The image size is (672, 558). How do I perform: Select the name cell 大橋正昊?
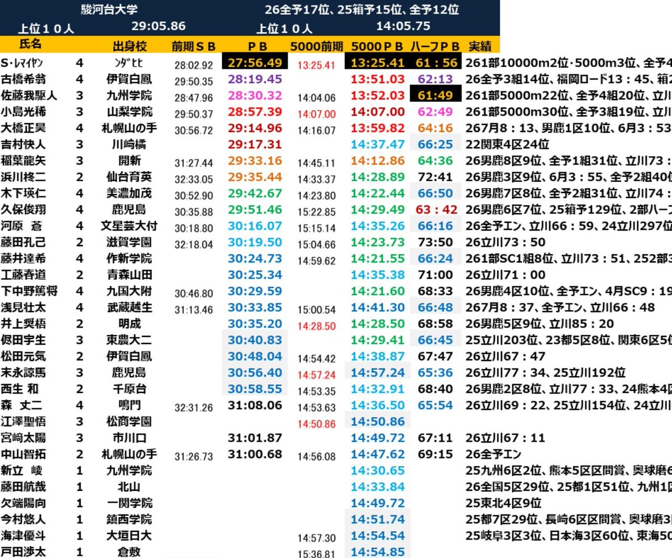tap(24, 128)
